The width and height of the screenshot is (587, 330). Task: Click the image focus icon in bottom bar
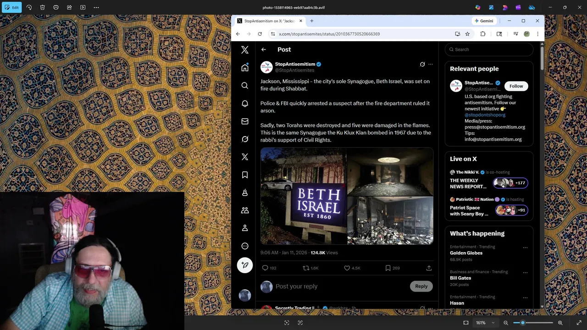coord(287,323)
